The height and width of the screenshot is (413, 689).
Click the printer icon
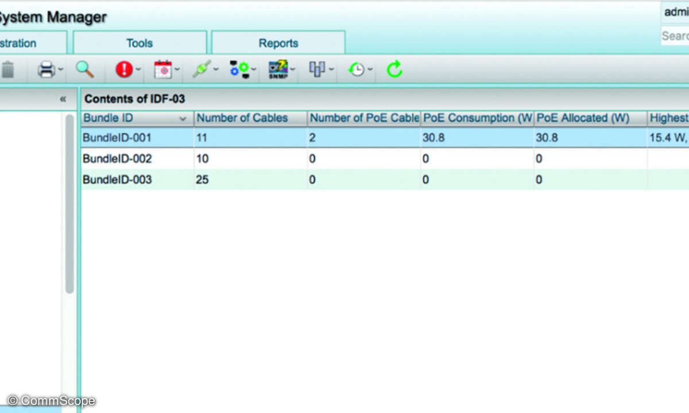[46, 70]
